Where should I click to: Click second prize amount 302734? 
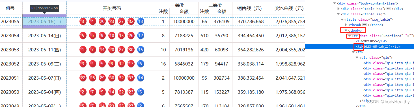point(221,78)
